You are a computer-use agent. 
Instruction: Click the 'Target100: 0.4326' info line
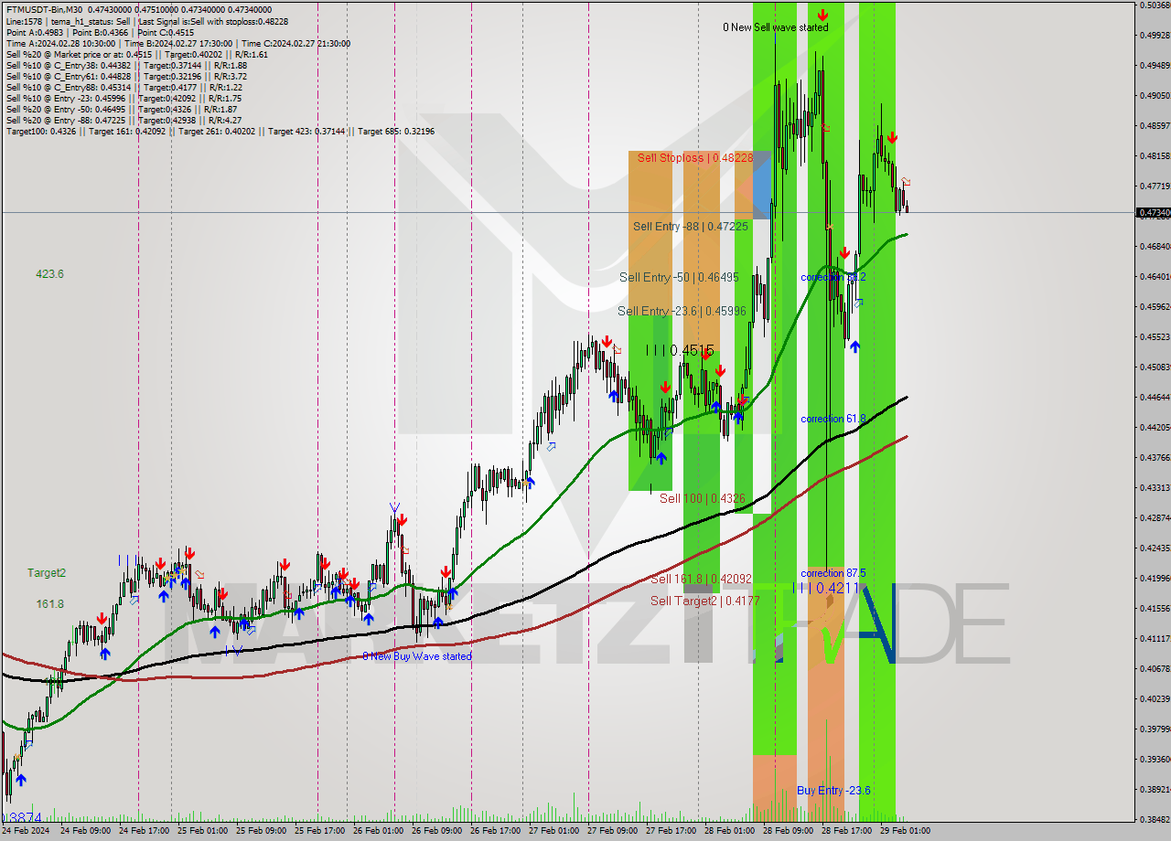click(x=220, y=132)
